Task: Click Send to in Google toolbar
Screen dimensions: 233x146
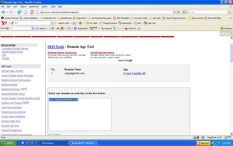Action: (130, 28)
